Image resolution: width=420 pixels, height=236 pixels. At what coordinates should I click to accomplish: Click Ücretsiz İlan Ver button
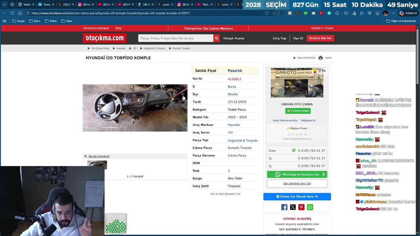point(320,38)
